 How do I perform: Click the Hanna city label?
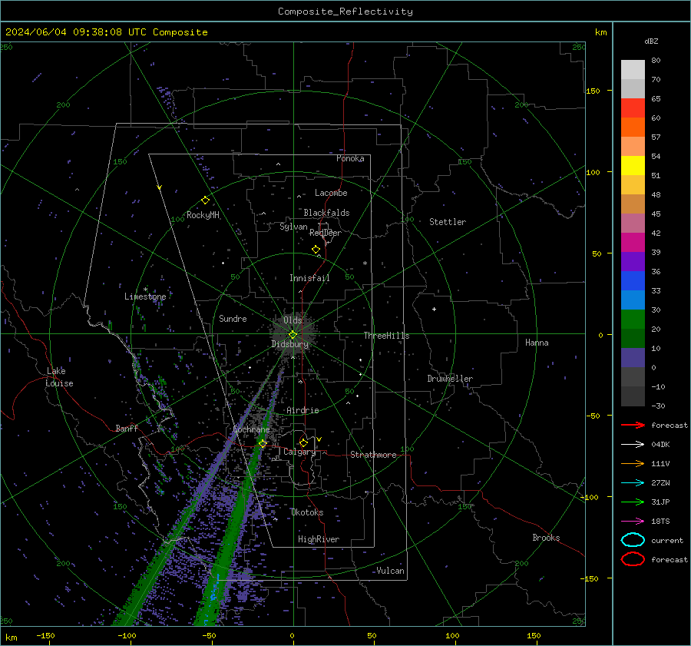tap(537, 343)
